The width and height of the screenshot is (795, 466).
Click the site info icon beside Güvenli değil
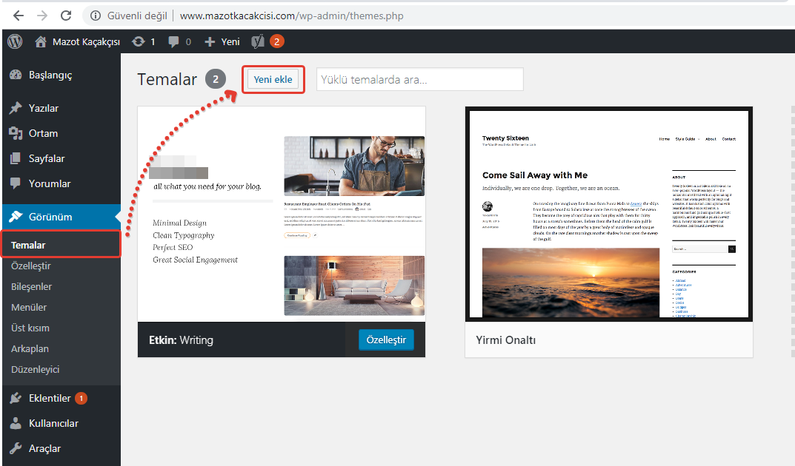[96, 15]
